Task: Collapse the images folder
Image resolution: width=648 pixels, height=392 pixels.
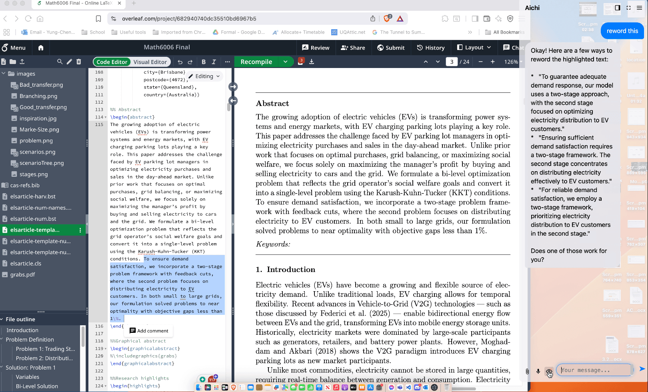Action: (4, 74)
